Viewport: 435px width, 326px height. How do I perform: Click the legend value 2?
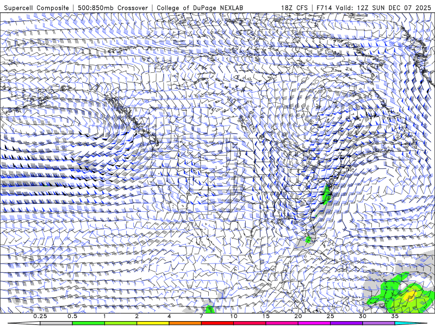click(x=137, y=316)
